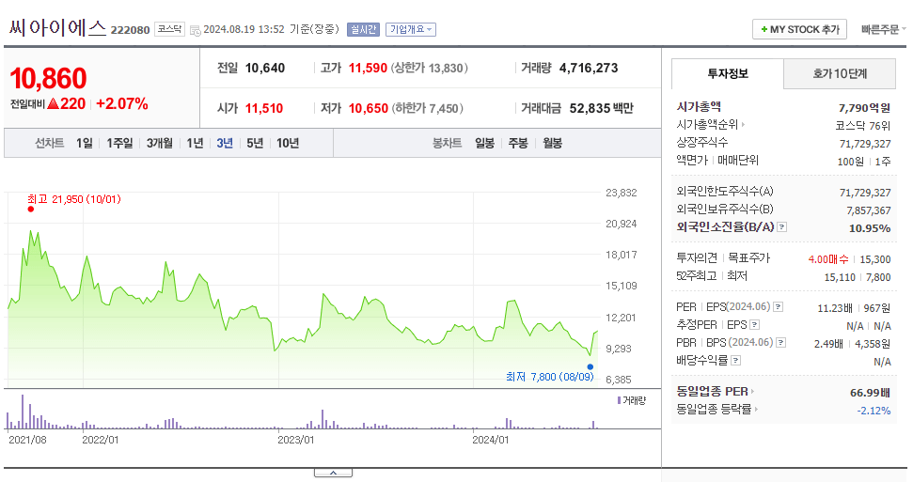Click the 저가 value 10,650
913x482 pixels.
369,108
